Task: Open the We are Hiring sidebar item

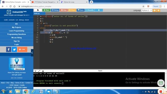Action: (16, 38)
